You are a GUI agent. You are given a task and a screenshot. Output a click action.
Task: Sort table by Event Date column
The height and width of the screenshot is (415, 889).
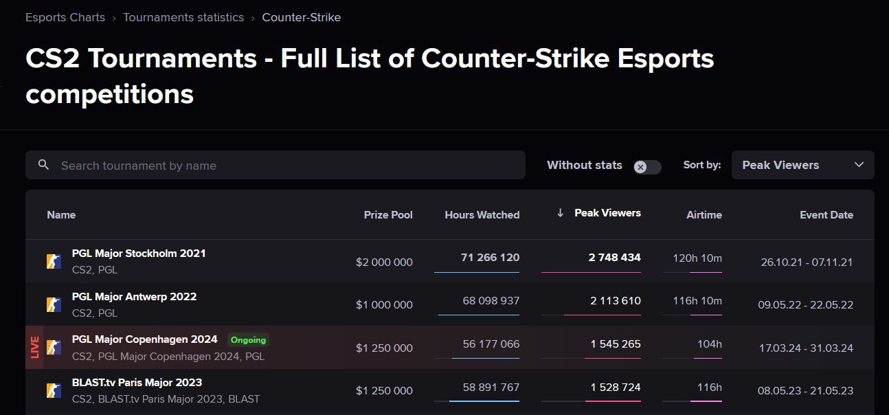click(826, 215)
